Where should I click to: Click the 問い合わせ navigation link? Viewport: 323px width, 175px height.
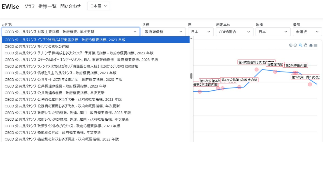[x=71, y=6]
